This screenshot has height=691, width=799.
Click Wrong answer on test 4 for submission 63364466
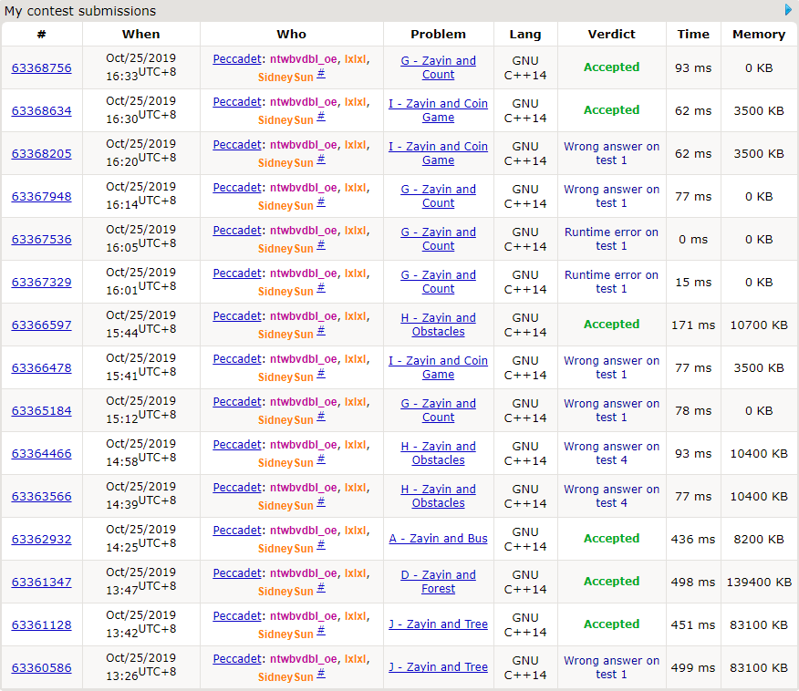point(611,453)
